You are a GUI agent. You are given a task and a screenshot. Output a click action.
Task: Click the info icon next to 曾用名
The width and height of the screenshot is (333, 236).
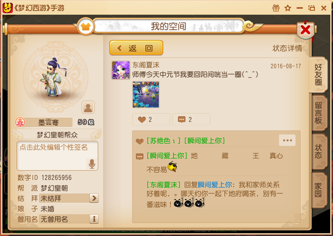tap(94, 219)
